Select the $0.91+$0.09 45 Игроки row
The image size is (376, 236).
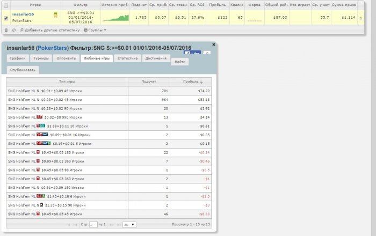coord(109,91)
